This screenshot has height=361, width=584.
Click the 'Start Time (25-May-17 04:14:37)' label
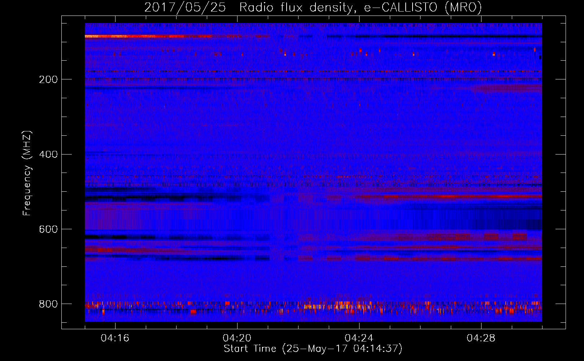313,349
